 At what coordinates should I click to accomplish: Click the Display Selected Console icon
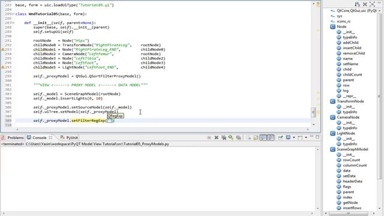[x=288, y=137]
